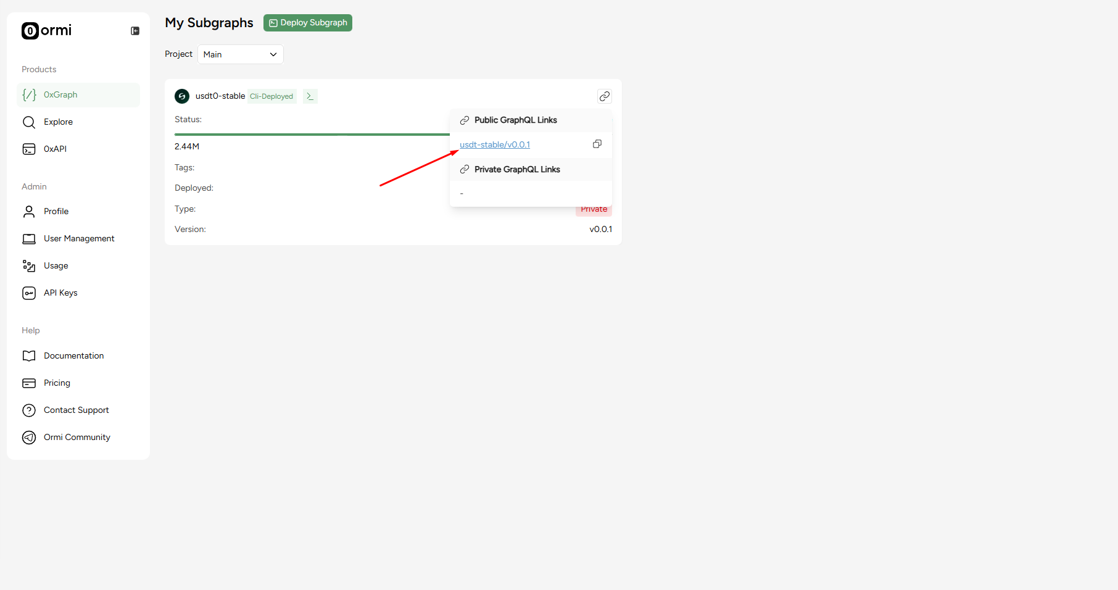The height and width of the screenshot is (590, 1118).
Task: Go to the Pricing page
Action: click(57, 383)
